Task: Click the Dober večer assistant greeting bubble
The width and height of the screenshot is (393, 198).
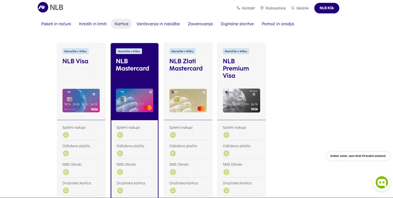Action: coord(358,156)
